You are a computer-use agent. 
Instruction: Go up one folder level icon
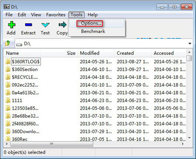(8, 43)
